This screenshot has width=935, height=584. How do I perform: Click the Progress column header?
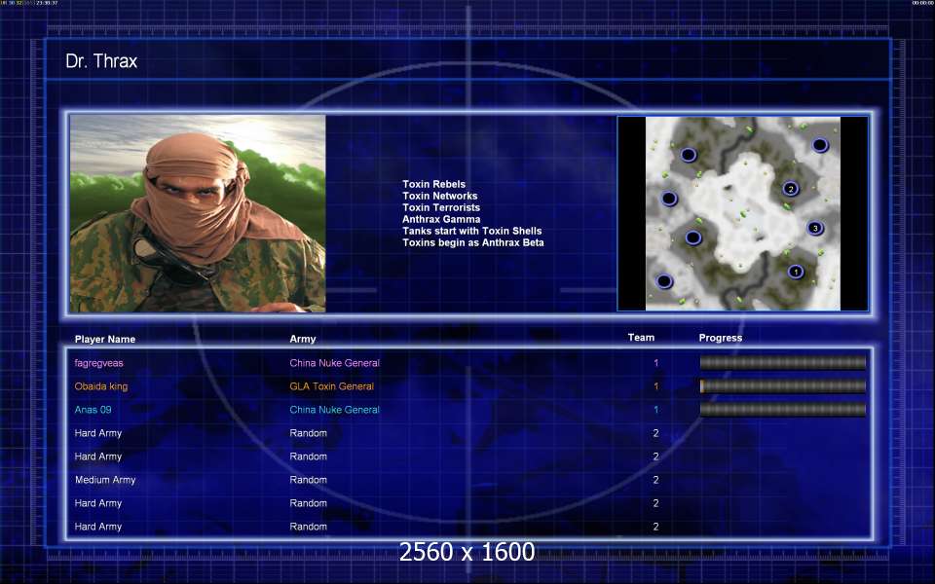click(x=721, y=338)
